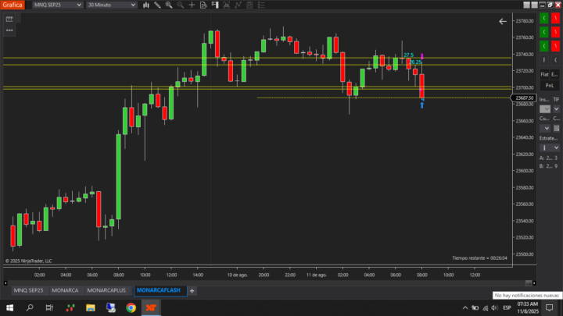Click the third row red sell button
Viewport: 563px width, 316px height.
coord(555,46)
